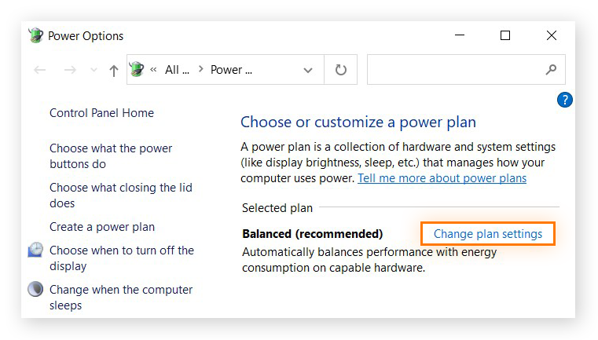Screen dimensions: 598x340
Task: Go up one level with the Up arrow
Action: point(114,71)
